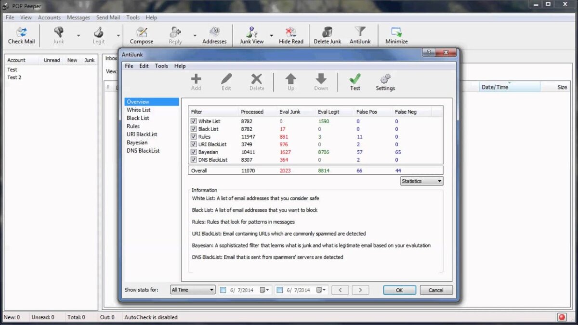Click the green Test checkmark icon

point(355,79)
